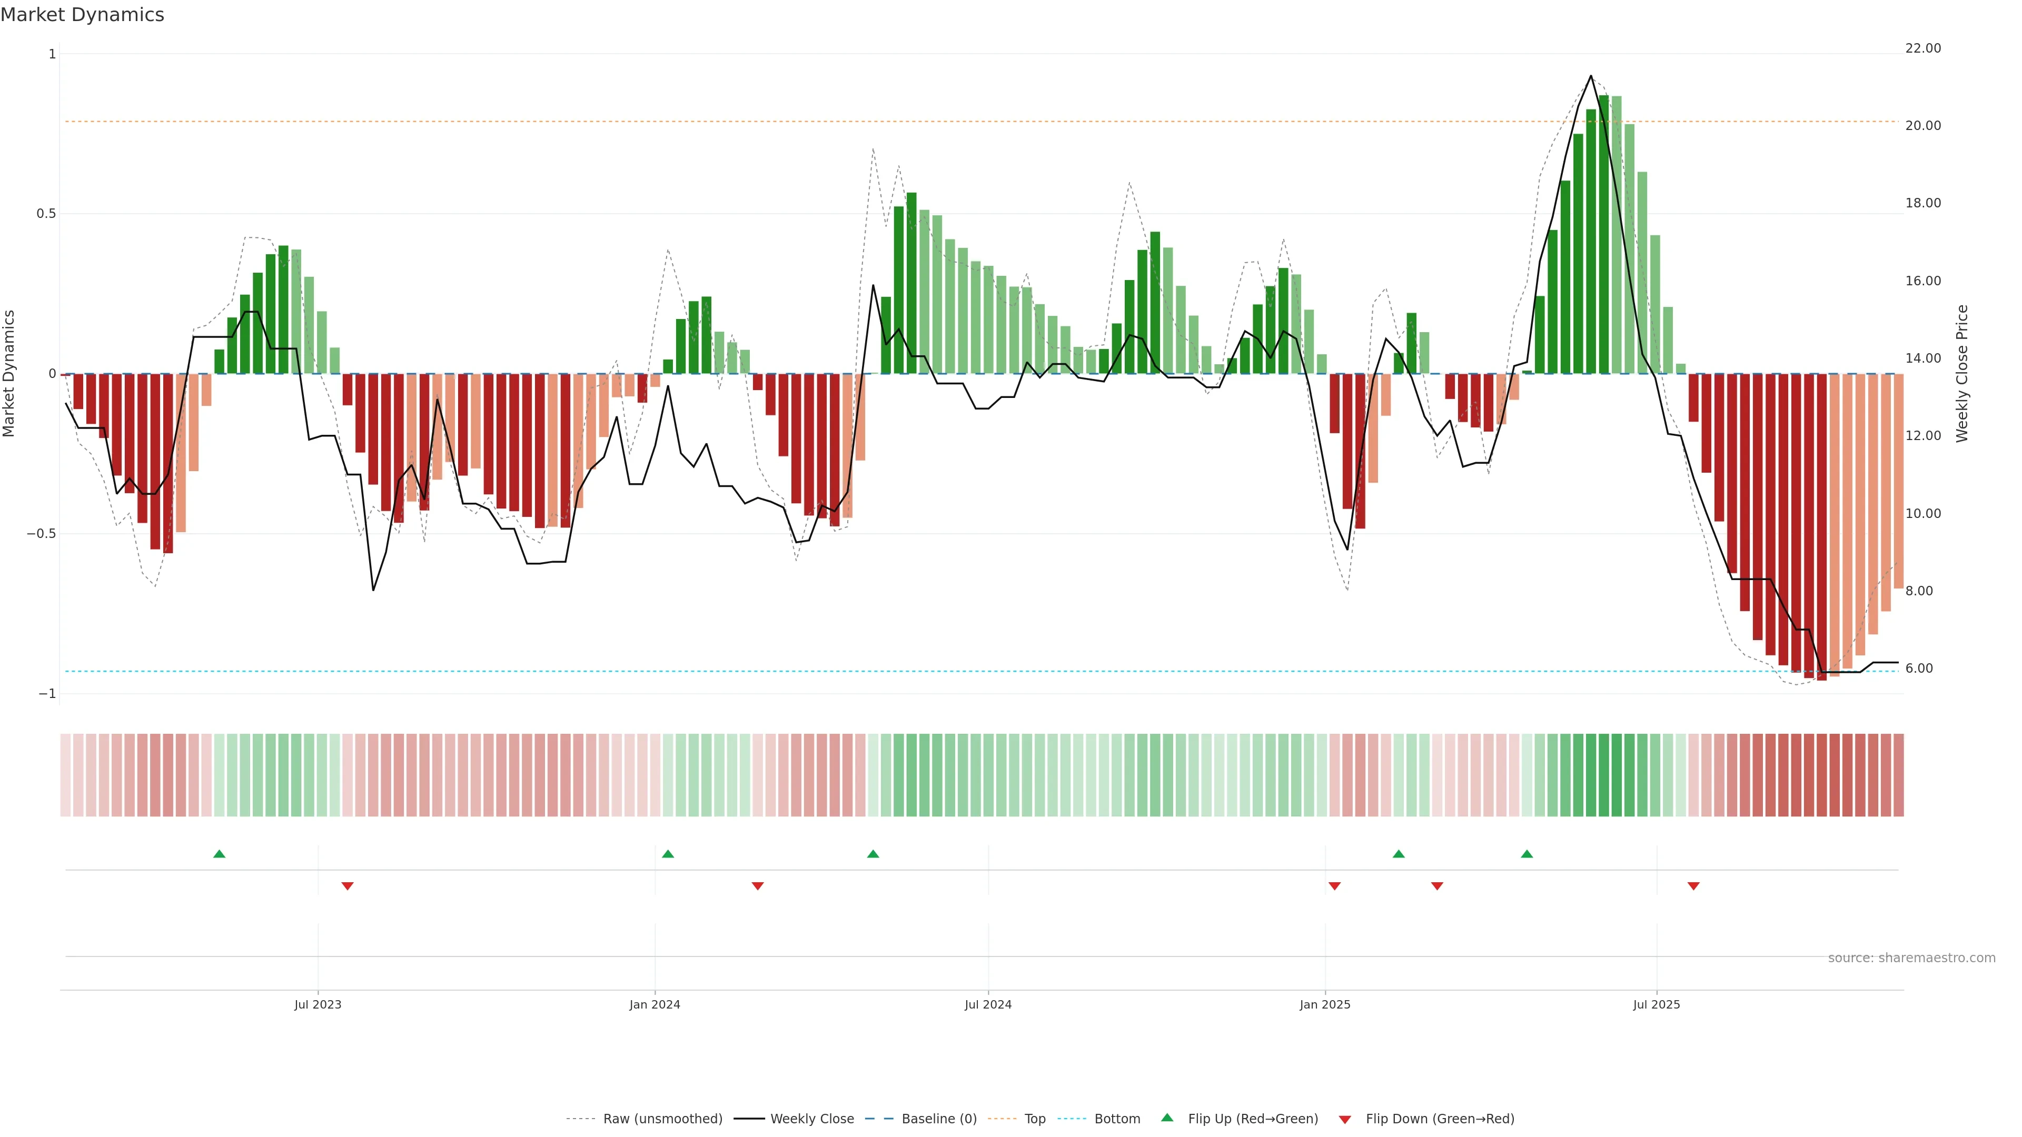This screenshot has height=1137, width=2022.
Task: Click the Weekly Close Price axis title
Action: click(1962, 374)
